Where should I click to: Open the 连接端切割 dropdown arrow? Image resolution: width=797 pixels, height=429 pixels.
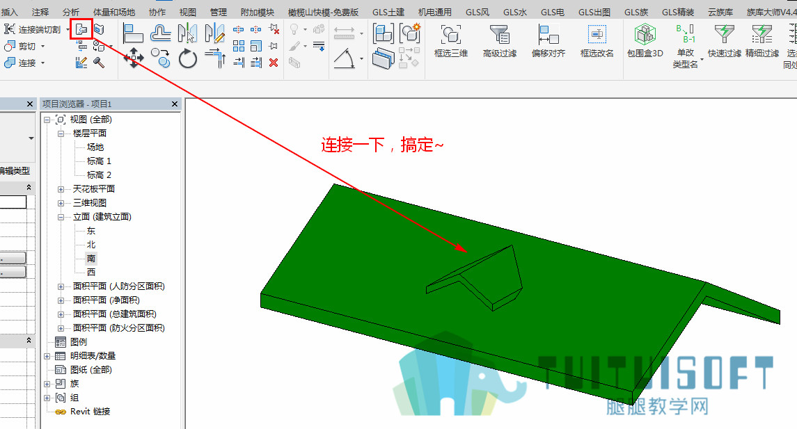[x=68, y=30]
